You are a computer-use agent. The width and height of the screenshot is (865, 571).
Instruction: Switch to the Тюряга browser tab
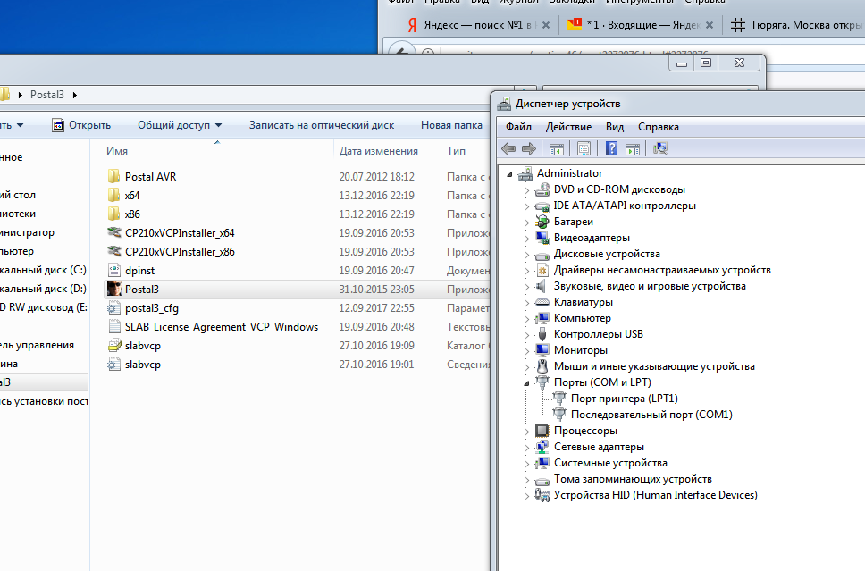pyautogui.click(x=795, y=25)
